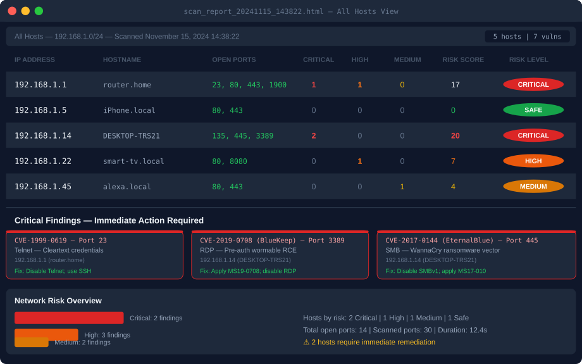The height and width of the screenshot is (364, 582).
Task: Click risk score 20 for DESKTOP-TRS21
Action: click(455, 135)
